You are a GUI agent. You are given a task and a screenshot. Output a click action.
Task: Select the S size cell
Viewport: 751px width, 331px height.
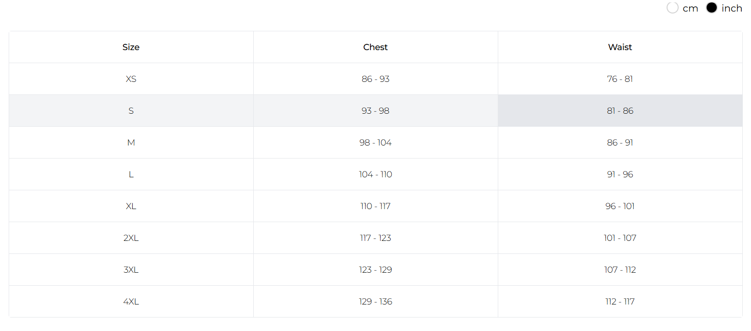pos(131,111)
